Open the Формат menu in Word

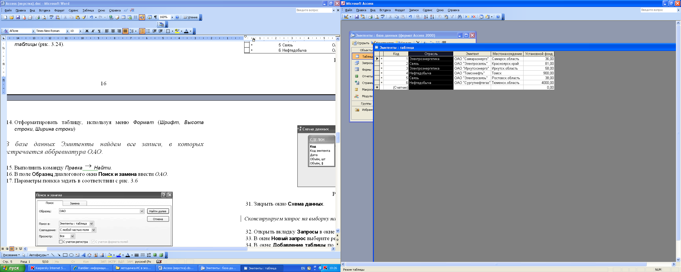pyautogui.click(x=59, y=10)
